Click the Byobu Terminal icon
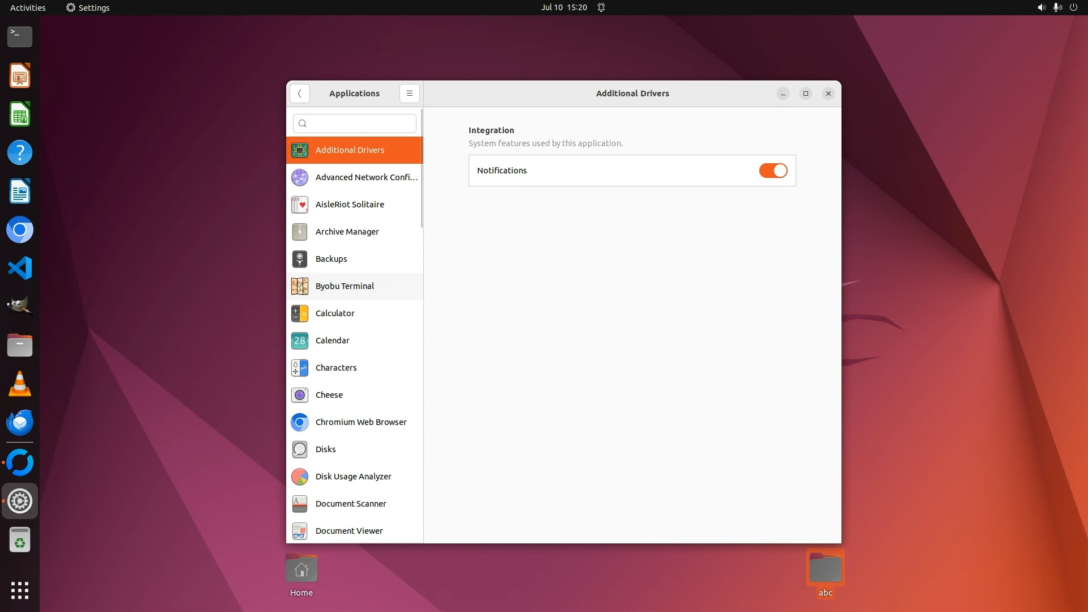This screenshot has height=612, width=1088. pyautogui.click(x=299, y=286)
